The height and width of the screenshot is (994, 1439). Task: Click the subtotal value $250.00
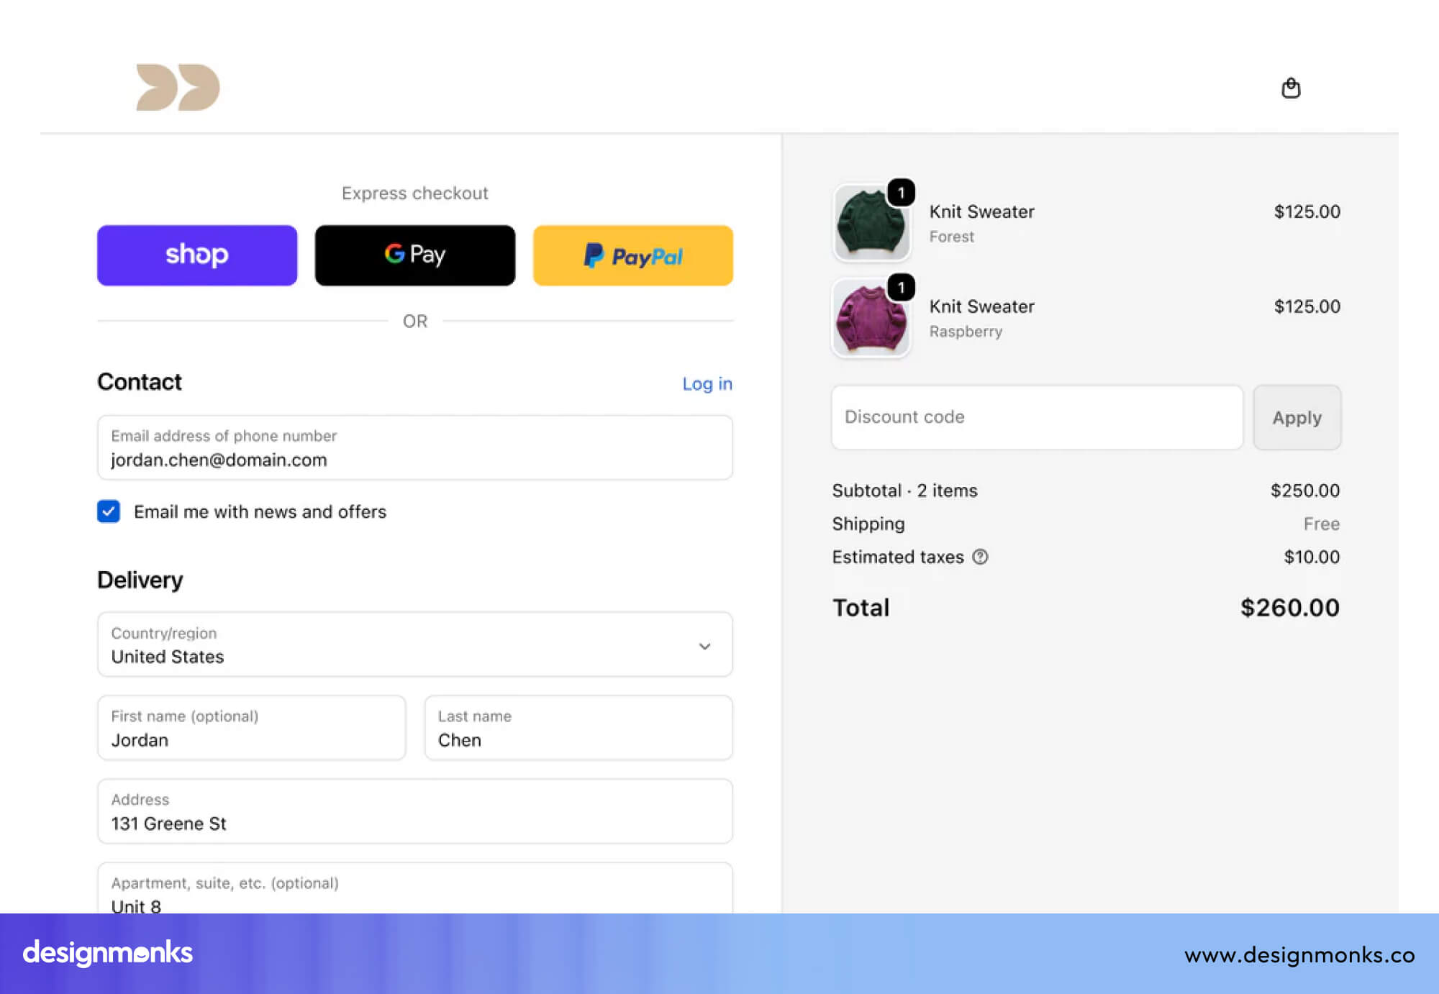coord(1305,491)
